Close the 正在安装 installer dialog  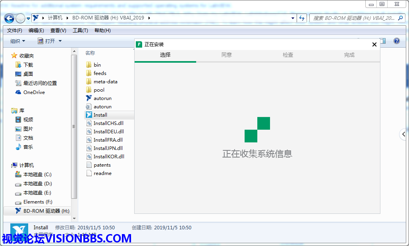[374, 45]
